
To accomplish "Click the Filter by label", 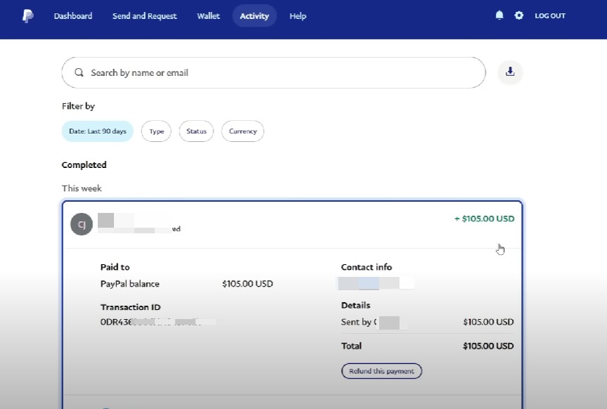I will point(78,106).
